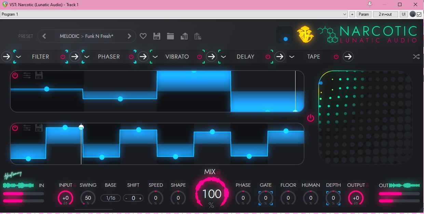Click the dot matrix XY pad

[365, 118]
